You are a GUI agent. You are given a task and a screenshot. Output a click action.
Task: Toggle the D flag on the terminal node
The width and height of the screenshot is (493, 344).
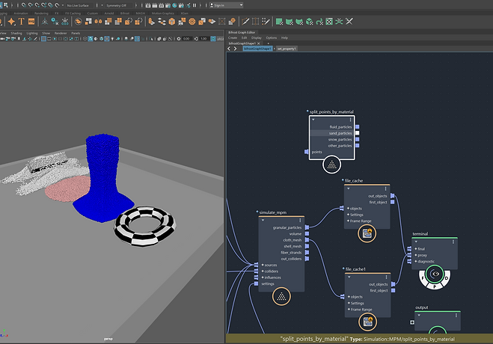click(447, 278)
